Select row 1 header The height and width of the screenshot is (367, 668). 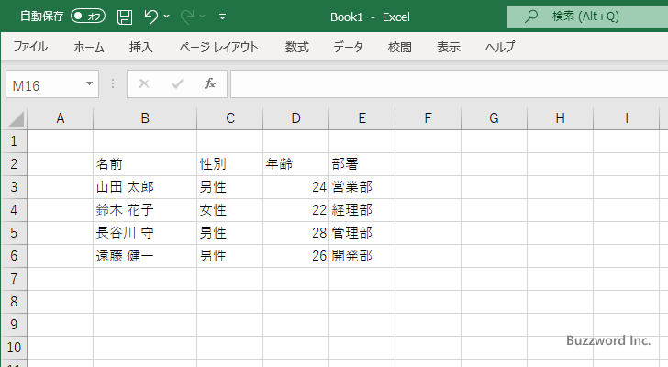[14, 141]
